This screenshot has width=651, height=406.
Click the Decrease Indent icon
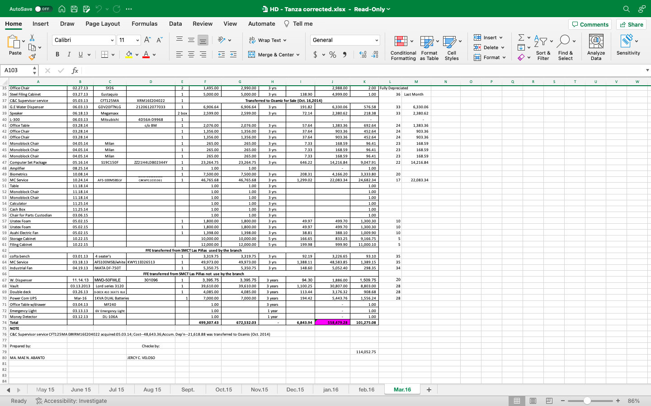coord(222,55)
